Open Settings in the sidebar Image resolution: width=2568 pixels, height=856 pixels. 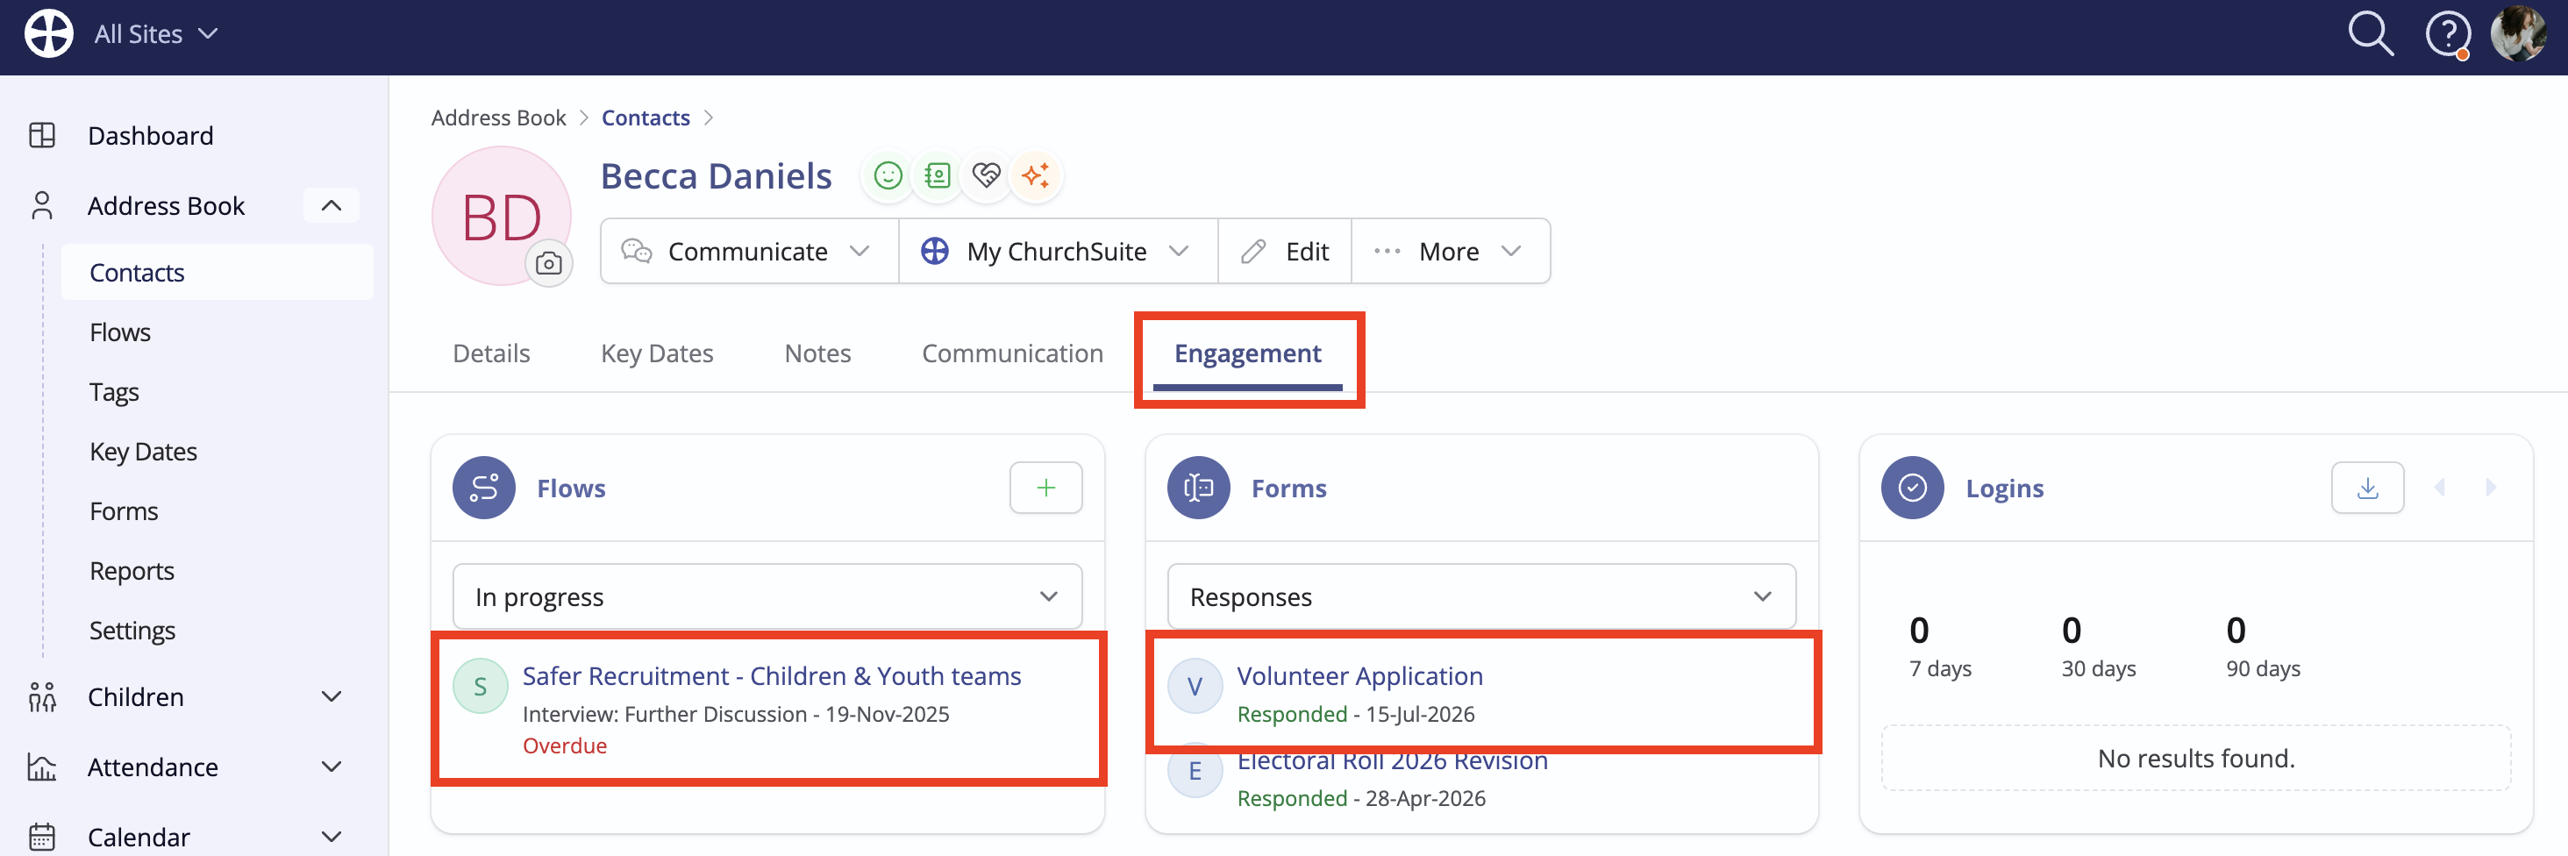(132, 631)
